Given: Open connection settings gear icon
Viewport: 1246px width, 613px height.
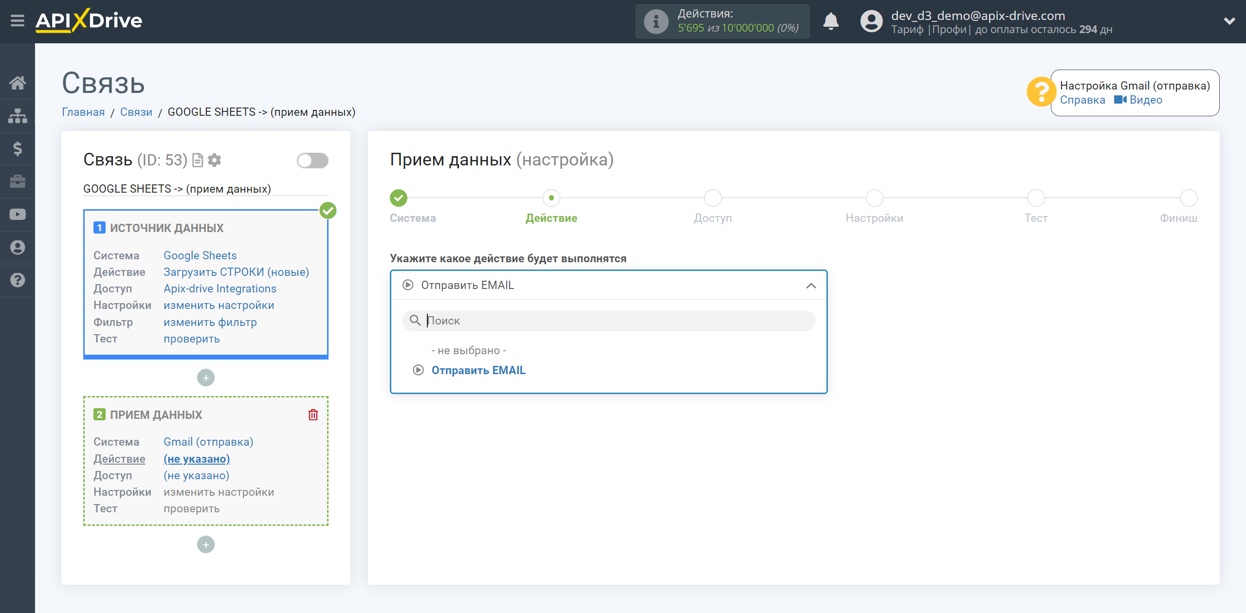Looking at the screenshot, I should pyautogui.click(x=214, y=160).
